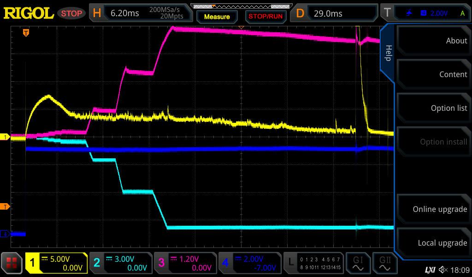
Task: Open the red function navigation grid icon
Action: [x=12, y=263]
